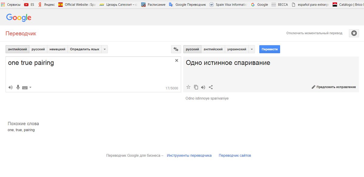Listen to the source text pronunciation

pyautogui.click(x=11, y=87)
